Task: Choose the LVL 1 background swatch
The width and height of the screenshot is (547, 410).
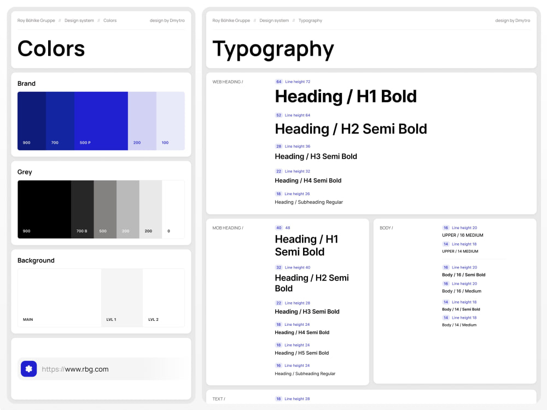Action: click(122, 298)
